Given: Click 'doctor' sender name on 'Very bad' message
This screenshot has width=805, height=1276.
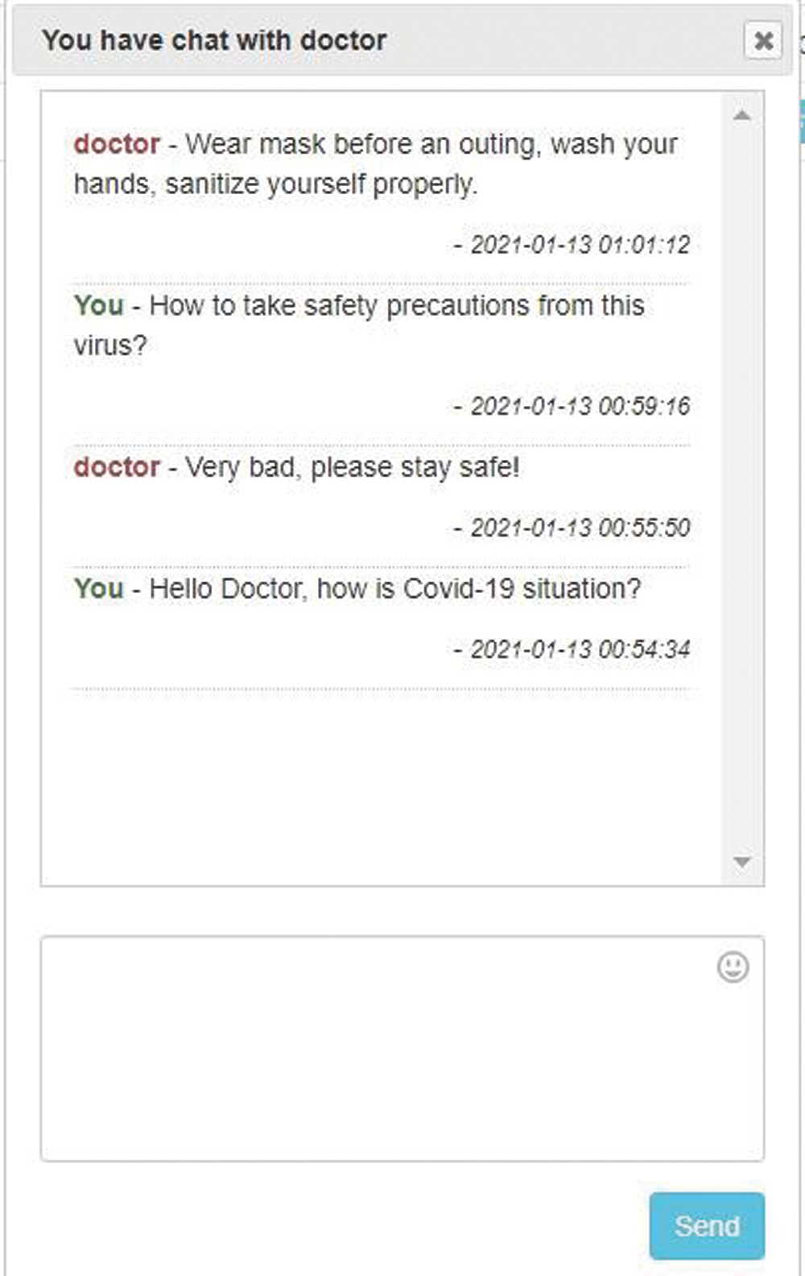Looking at the screenshot, I should (117, 467).
